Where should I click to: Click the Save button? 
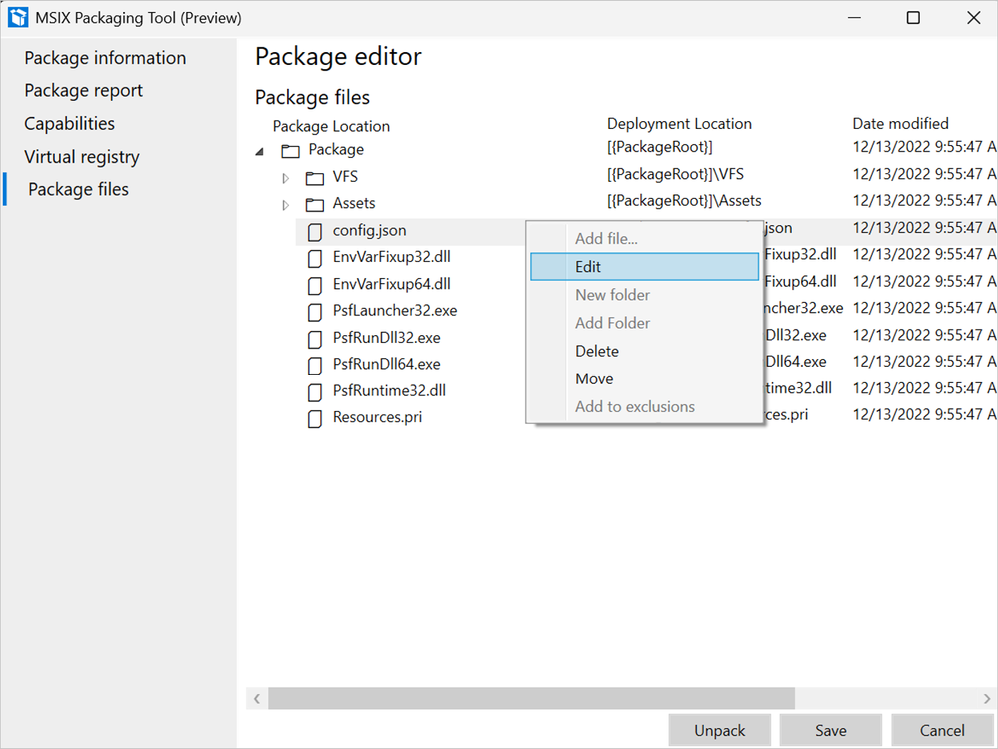(x=830, y=730)
